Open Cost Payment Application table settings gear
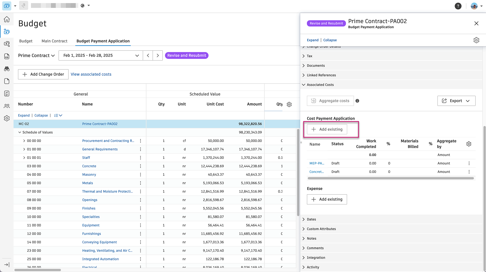Screen dimensions: 486x272 coord(469,144)
